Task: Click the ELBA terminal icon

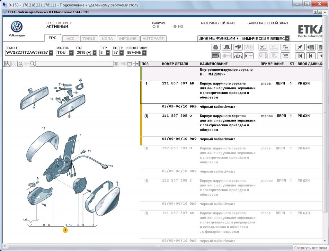Action: click(x=263, y=47)
